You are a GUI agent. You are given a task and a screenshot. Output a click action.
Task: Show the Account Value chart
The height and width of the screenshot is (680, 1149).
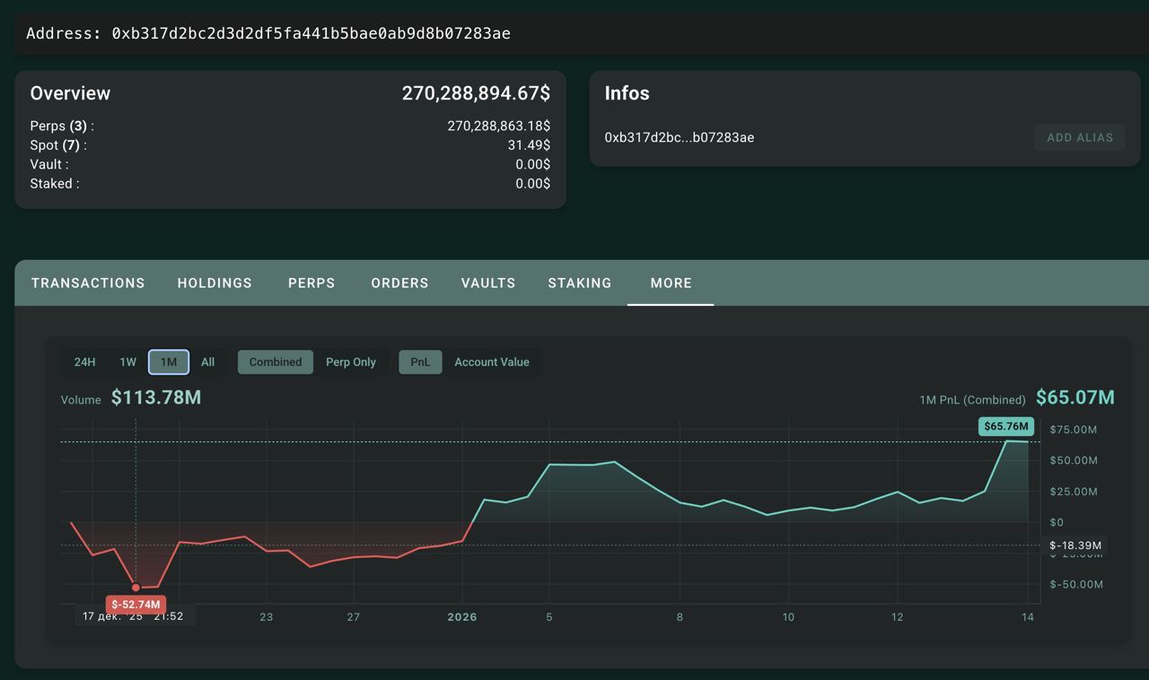[492, 362]
